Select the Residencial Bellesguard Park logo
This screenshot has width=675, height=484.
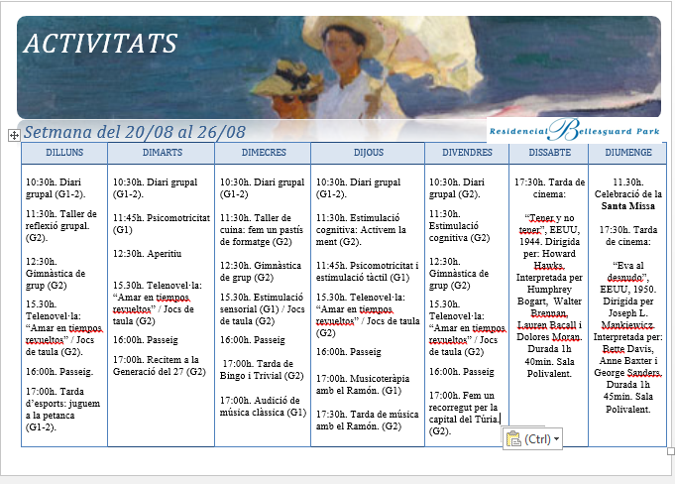pyautogui.click(x=575, y=130)
